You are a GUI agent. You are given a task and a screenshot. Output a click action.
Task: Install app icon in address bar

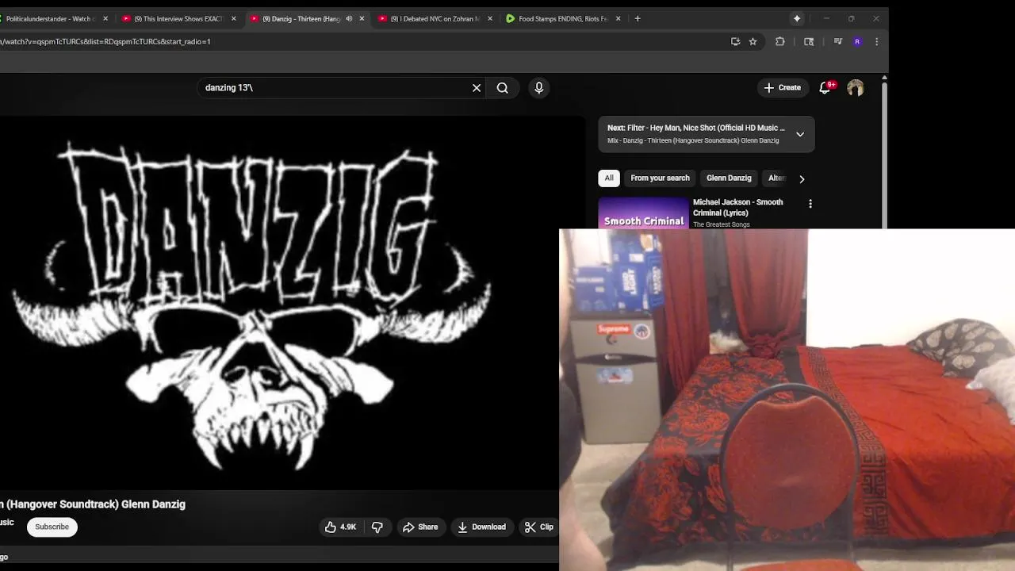(735, 42)
